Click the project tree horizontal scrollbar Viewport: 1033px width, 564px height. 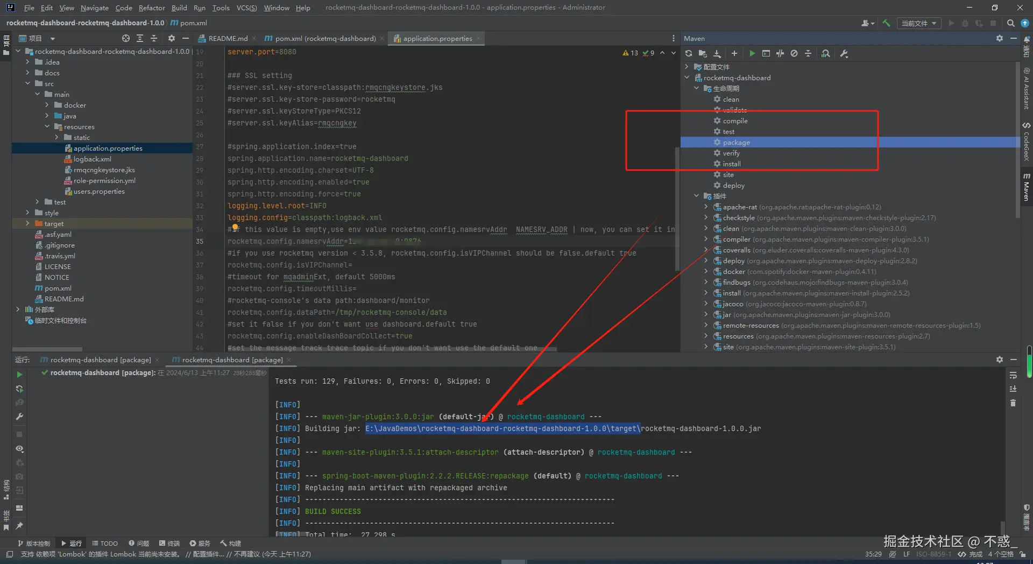[47, 349]
